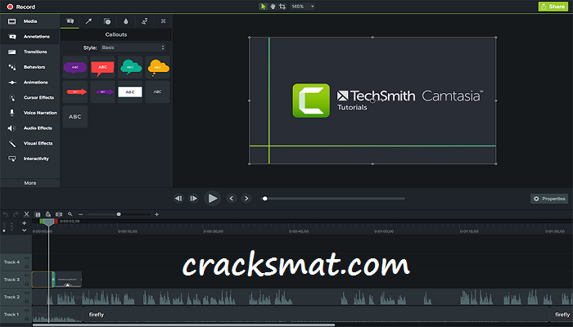The image size is (573, 327).
Task: Select the Cursor Effects icon
Action: click(12, 97)
